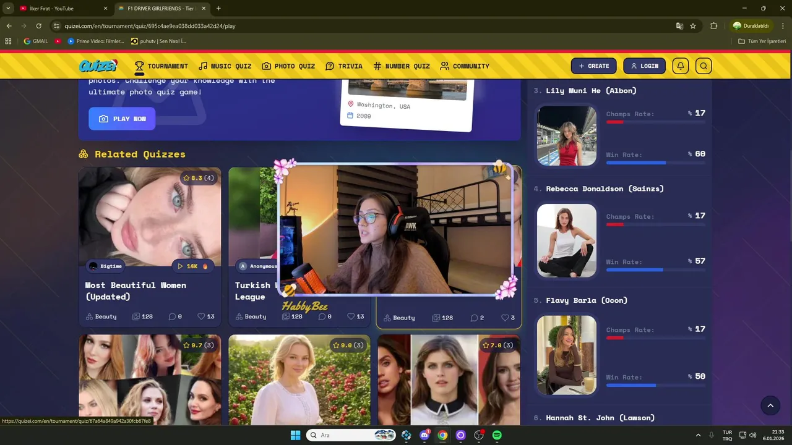Go to Photo Quiz section
The image size is (792, 445).
288,66
